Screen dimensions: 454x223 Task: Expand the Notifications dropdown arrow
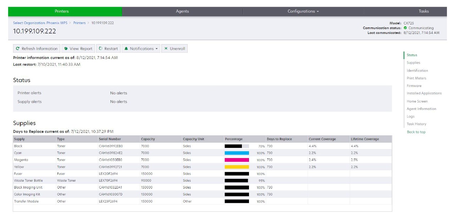[x=157, y=49]
